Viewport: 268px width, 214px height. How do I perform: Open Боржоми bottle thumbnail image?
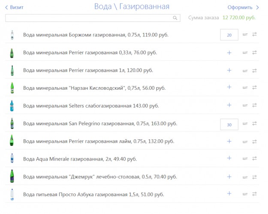12,35
